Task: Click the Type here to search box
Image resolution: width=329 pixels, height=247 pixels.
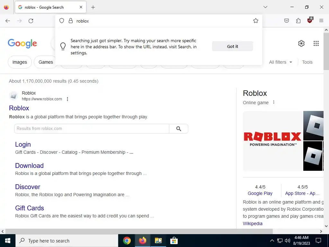Action: click(67, 241)
